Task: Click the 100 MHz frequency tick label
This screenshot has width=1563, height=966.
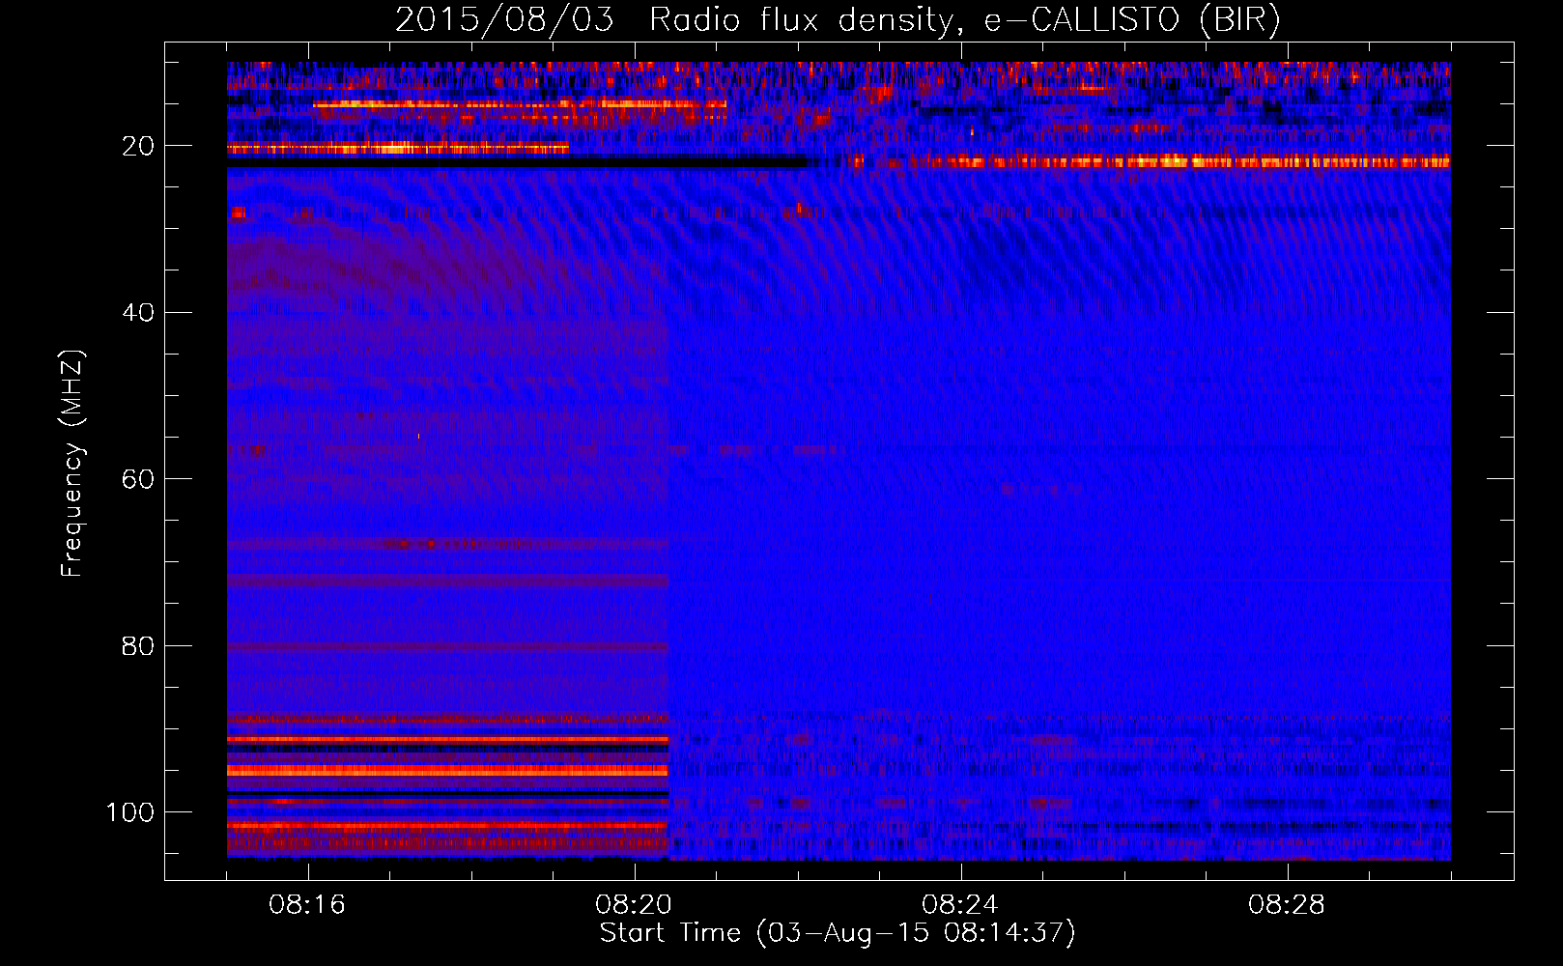Action: point(130,812)
